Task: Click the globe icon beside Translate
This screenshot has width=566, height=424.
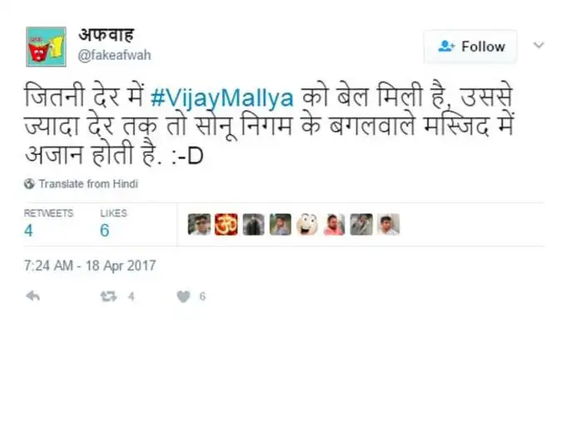Action: pos(29,184)
